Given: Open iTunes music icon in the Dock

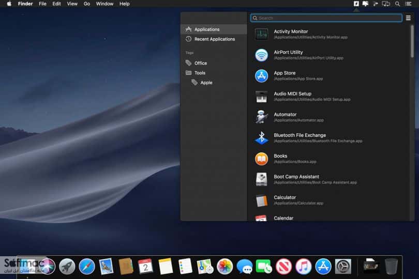Looking at the screenshot, I should click(x=303, y=266).
